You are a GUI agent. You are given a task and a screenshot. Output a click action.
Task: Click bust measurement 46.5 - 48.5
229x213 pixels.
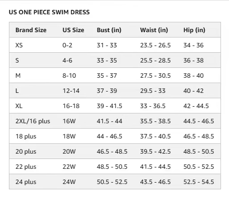(x=112, y=151)
